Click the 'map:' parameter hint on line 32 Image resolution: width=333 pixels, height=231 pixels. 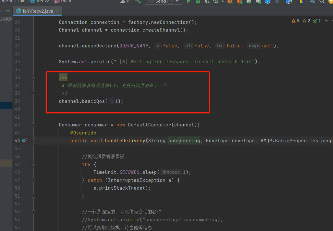(254, 46)
